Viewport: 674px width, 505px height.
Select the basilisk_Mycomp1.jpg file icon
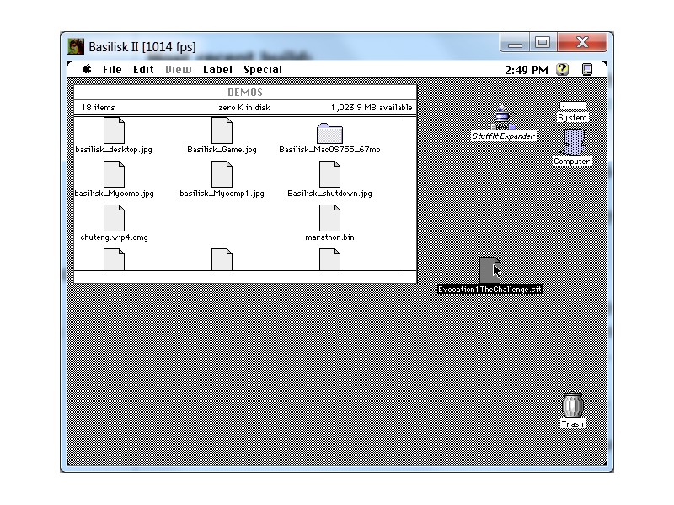click(222, 174)
